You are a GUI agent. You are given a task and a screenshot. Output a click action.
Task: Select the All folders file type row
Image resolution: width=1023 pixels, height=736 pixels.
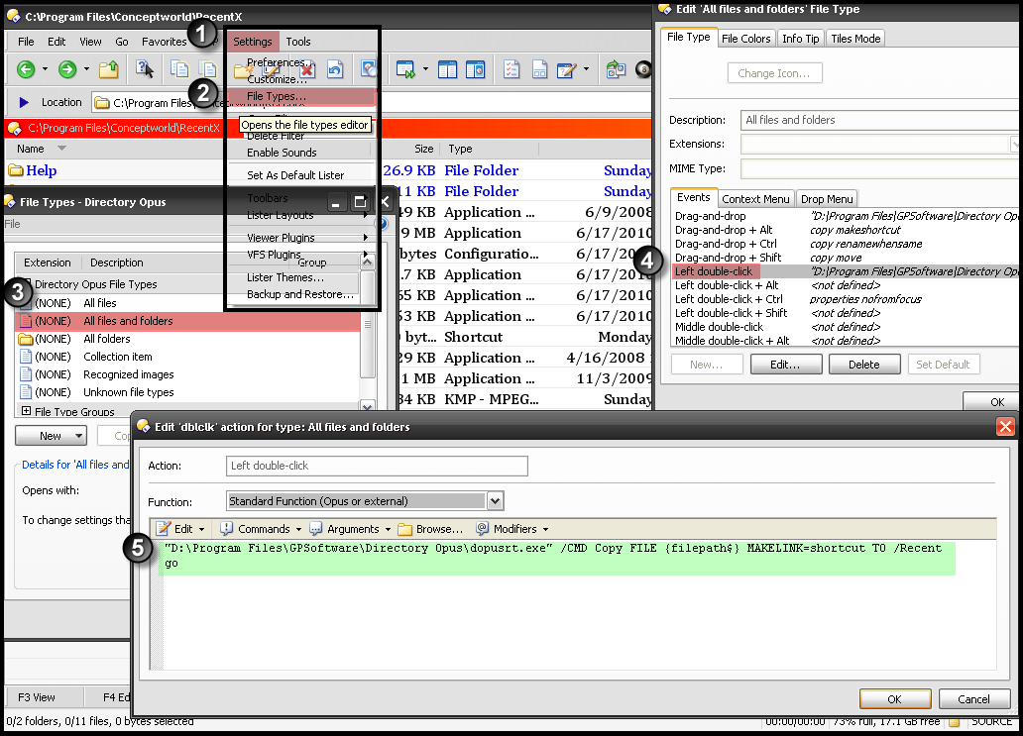[186, 339]
